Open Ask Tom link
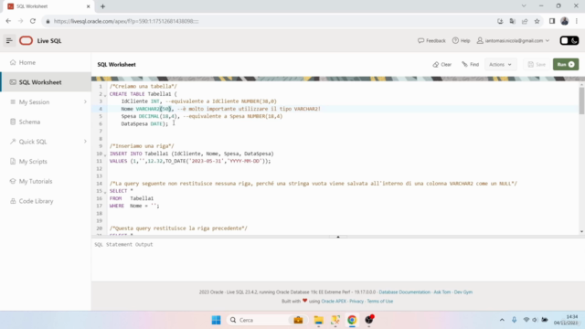This screenshot has width=585, height=329. [442, 292]
